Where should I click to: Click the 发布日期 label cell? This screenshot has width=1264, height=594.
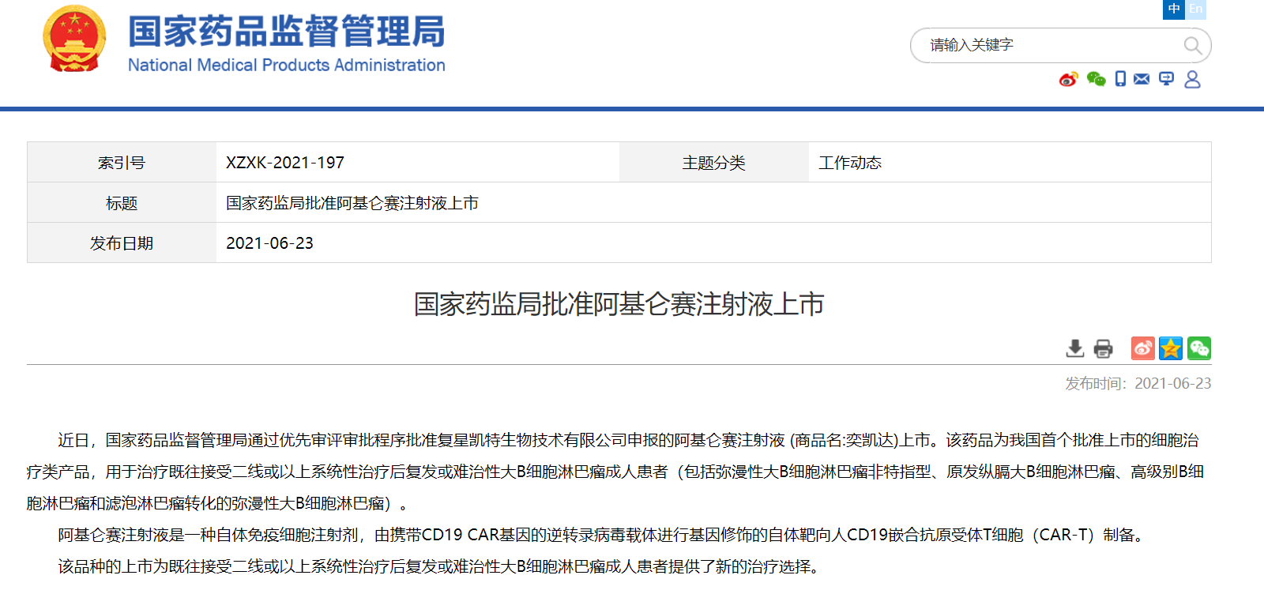pos(122,243)
